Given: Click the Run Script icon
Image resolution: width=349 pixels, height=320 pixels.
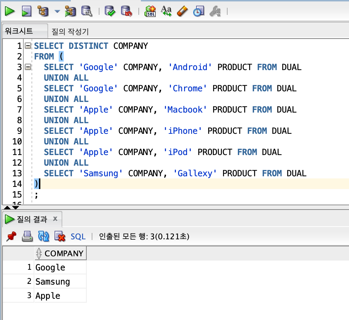Looking at the screenshot, I should (x=27, y=11).
